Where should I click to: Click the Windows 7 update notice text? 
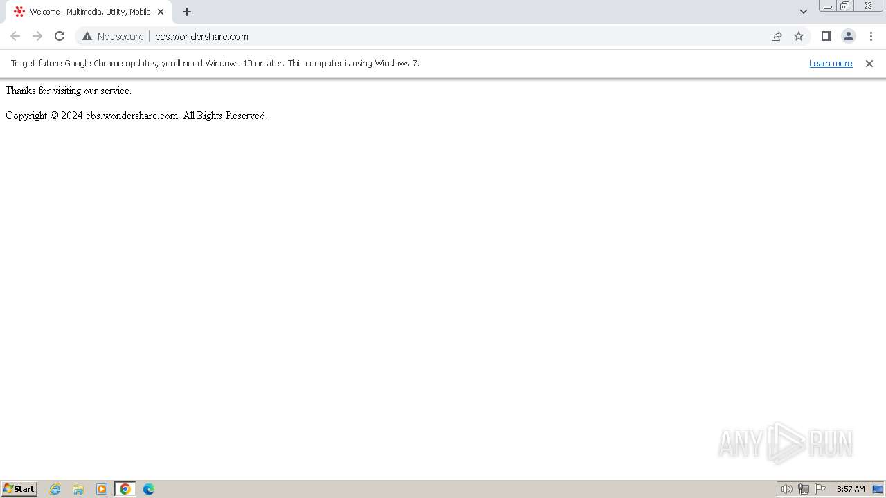[x=215, y=63]
